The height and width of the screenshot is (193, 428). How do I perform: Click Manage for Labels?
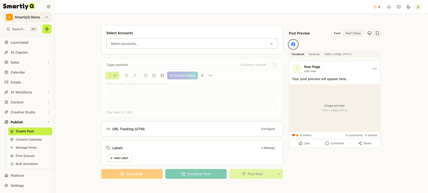[x=268, y=148]
